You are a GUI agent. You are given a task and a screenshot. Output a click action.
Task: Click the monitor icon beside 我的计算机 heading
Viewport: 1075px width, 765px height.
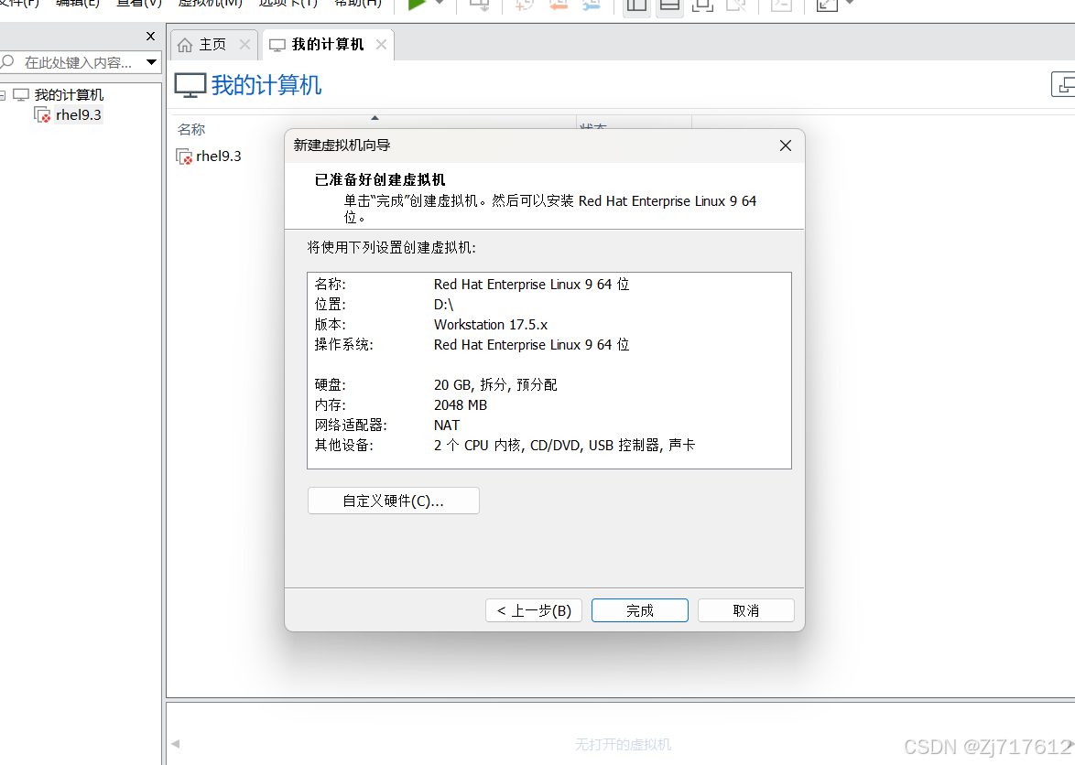(x=190, y=86)
